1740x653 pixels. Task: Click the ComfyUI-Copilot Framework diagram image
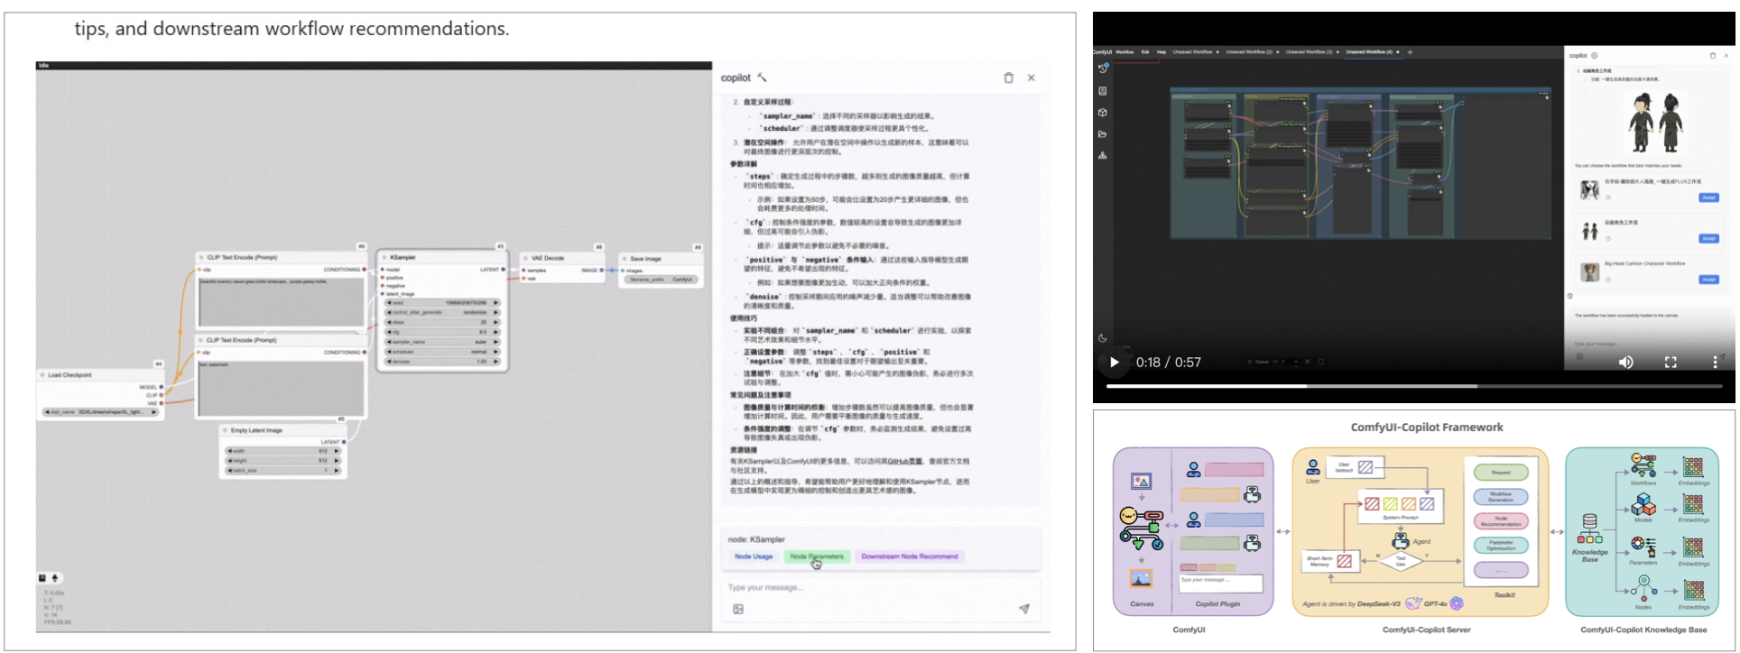(x=1413, y=530)
